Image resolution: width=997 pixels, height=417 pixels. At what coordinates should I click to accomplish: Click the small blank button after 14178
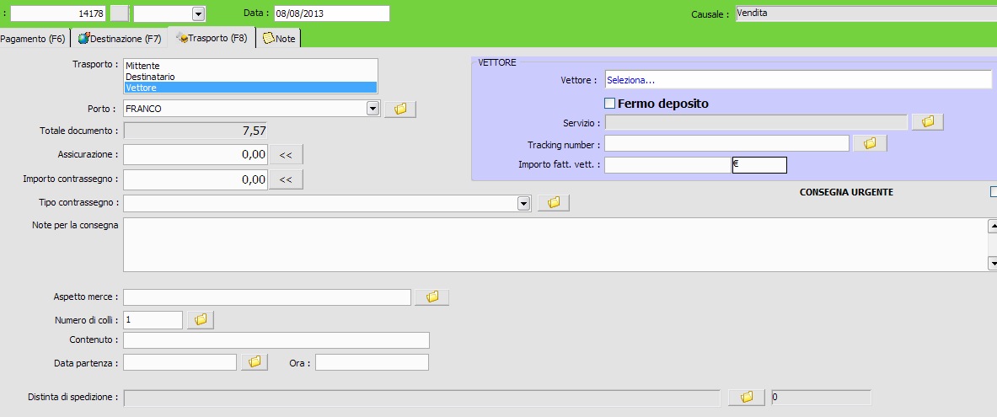pos(120,13)
